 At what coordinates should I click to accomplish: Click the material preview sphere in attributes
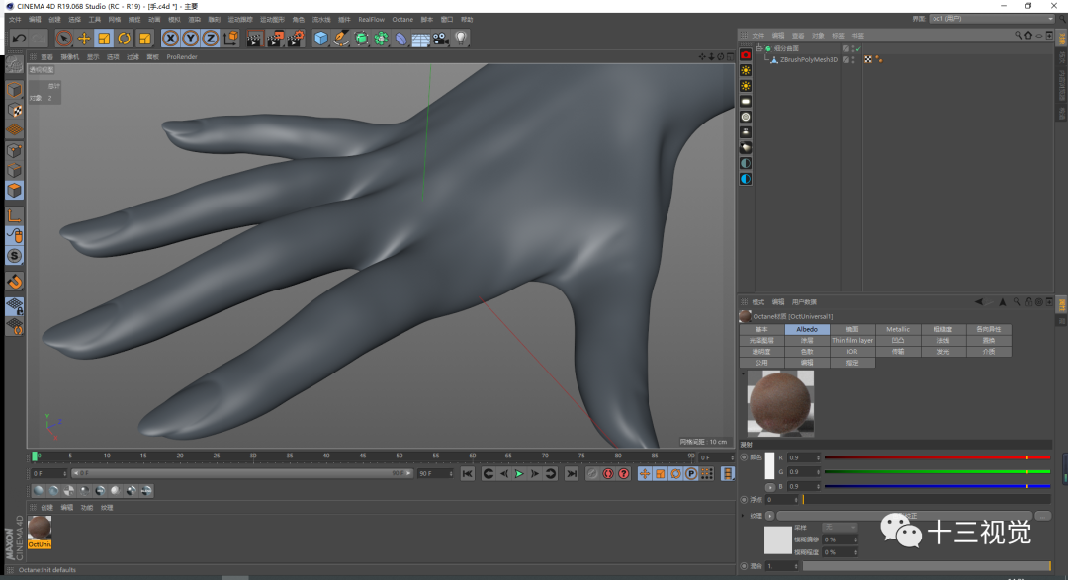pos(780,403)
